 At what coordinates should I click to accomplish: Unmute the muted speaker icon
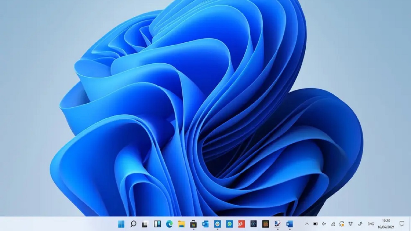324,224
